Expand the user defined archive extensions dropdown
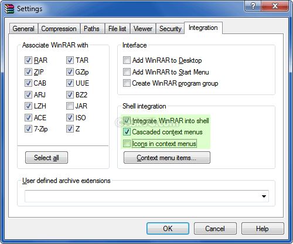 coord(264,196)
